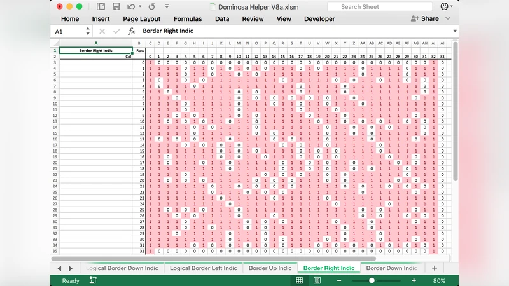Open the Formulas ribbon tab
The image size is (509, 286).
pos(187,19)
